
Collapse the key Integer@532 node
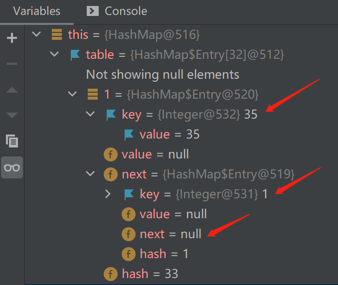coord(90,114)
